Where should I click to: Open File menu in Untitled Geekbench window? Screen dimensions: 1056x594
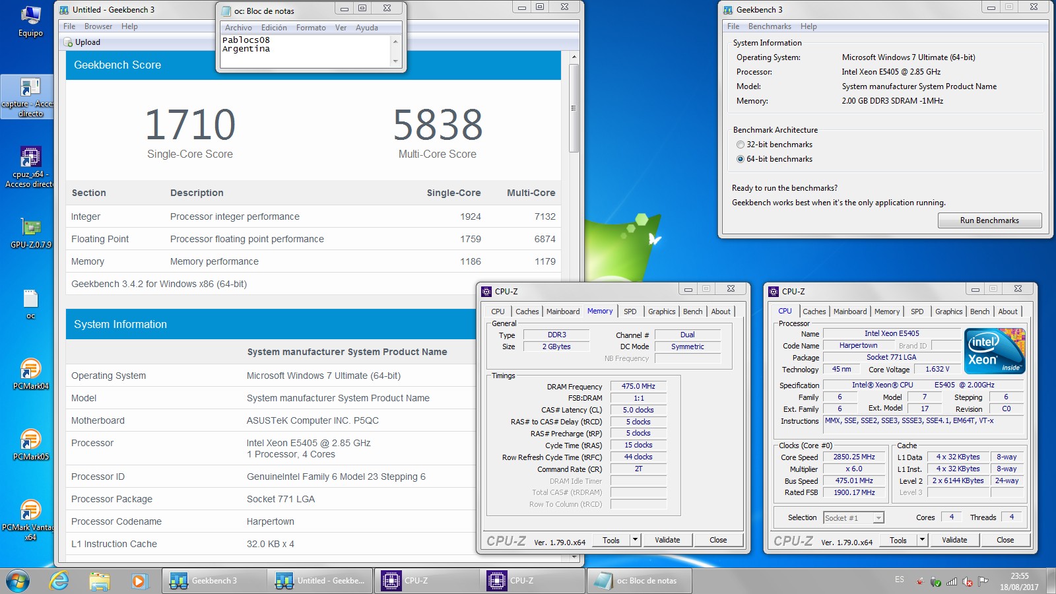[x=69, y=26]
